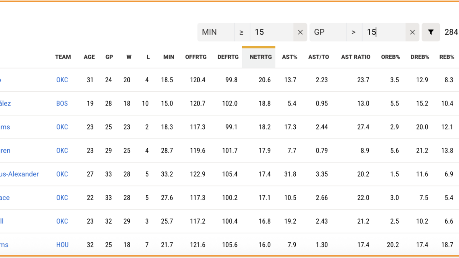The image size is (459, 258).
Task: Click the GP filter value field
Action: pyautogui.click(x=384, y=32)
